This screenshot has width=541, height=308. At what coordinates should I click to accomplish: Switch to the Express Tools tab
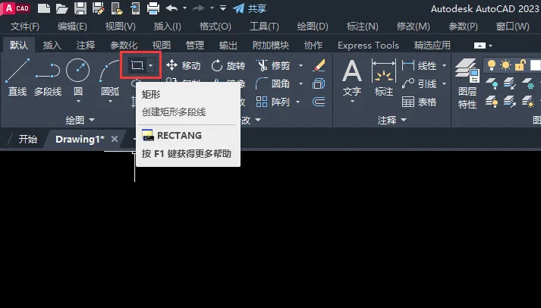tap(368, 46)
